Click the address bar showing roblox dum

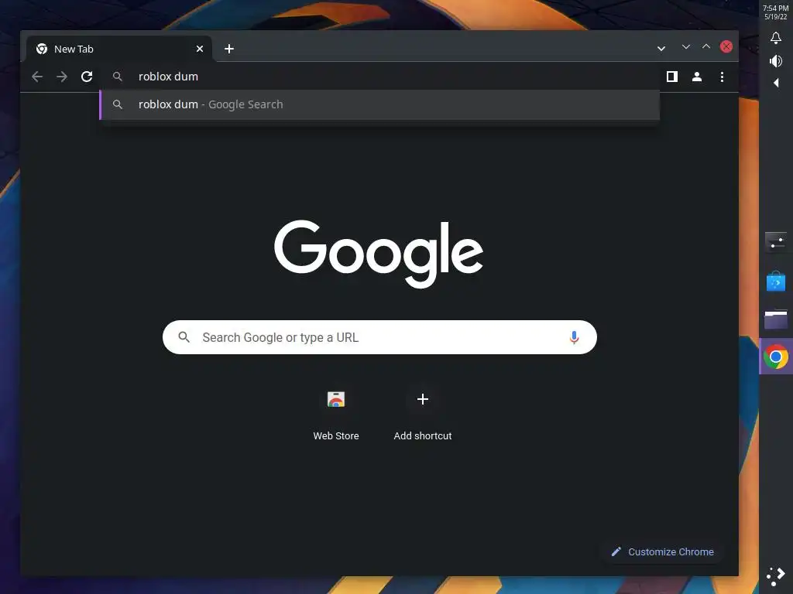[379, 77]
